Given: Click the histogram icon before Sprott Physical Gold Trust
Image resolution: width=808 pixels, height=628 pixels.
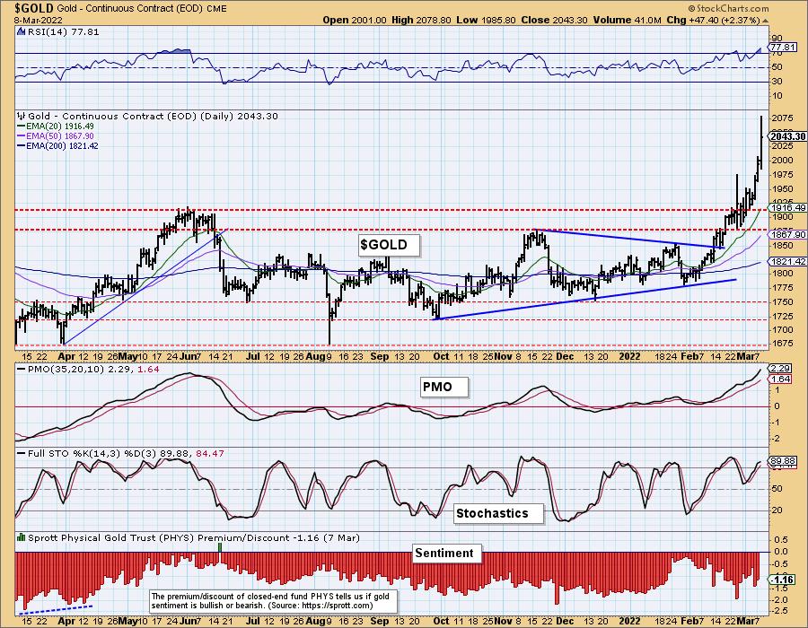Looking at the screenshot, I should (x=22, y=537).
